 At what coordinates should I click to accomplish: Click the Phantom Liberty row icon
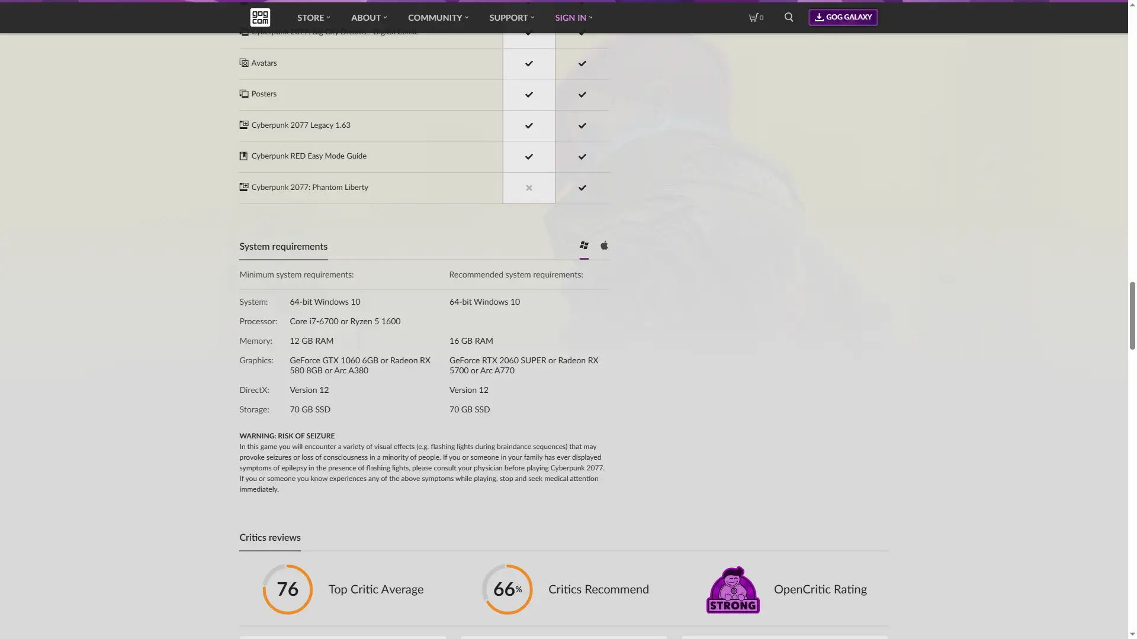(x=243, y=187)
